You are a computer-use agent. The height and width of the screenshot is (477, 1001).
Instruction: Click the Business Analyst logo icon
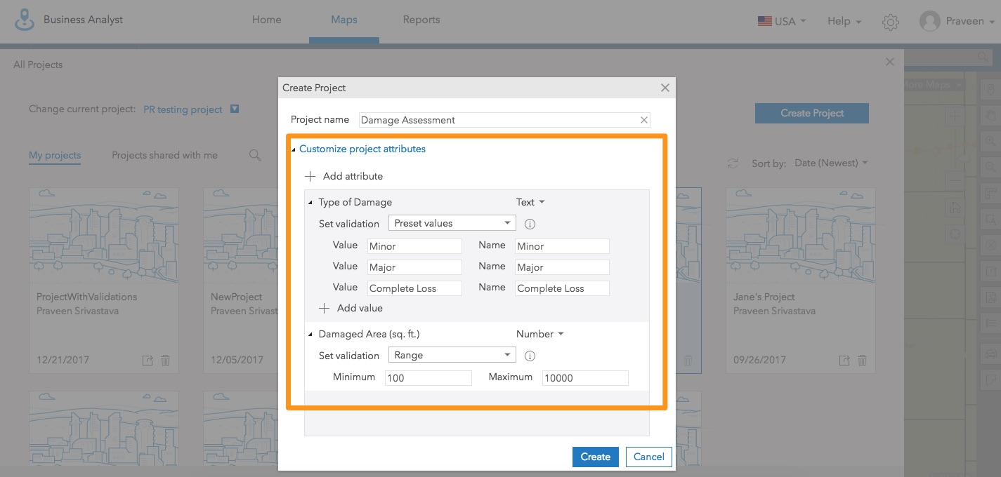[25, 20]
